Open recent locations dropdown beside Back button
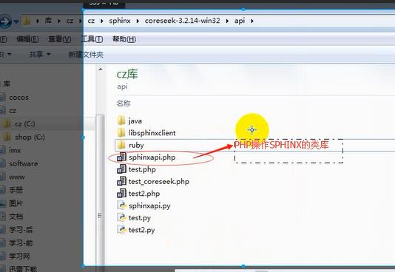The height and width of the screenshot is (272, 395). pos(16,21)
